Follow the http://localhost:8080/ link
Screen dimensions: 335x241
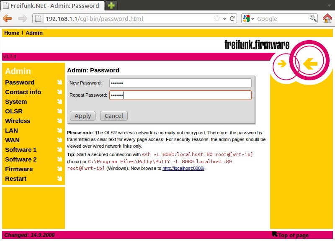pos(183,168)
